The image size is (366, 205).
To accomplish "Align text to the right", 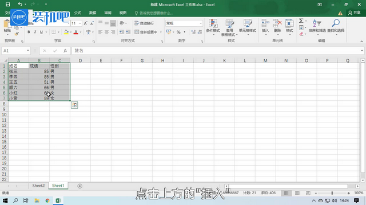I will click(113, 32).
